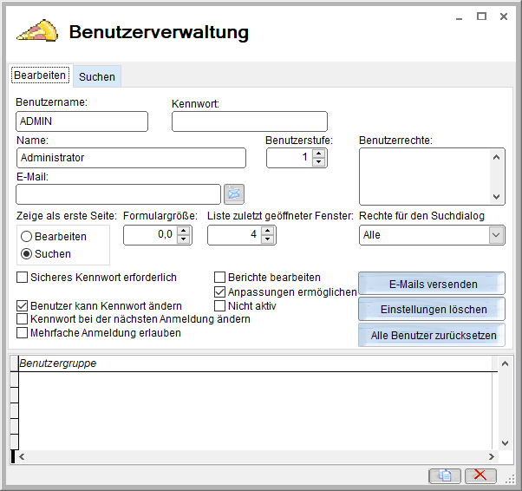Minimize the Benutzerverwaltung window
Image resolution: width=522 pixels, height=491 pixels.
(x=459, y=17)
